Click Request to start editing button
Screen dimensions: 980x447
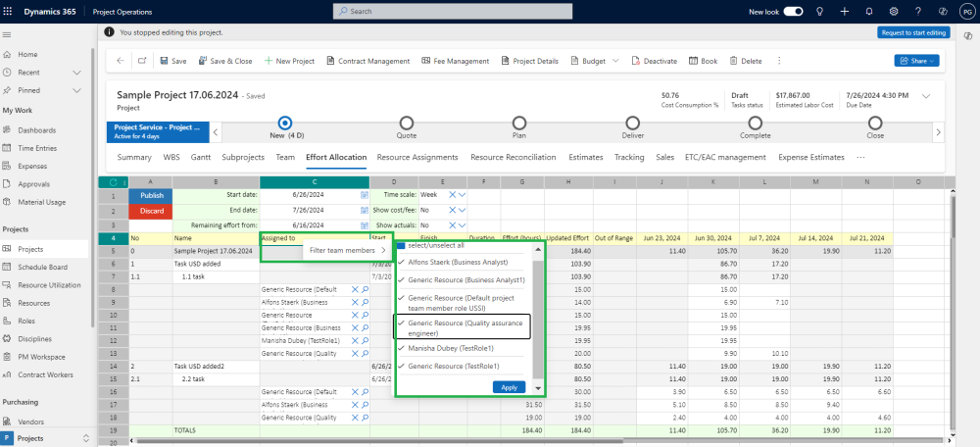pos(912,32)
